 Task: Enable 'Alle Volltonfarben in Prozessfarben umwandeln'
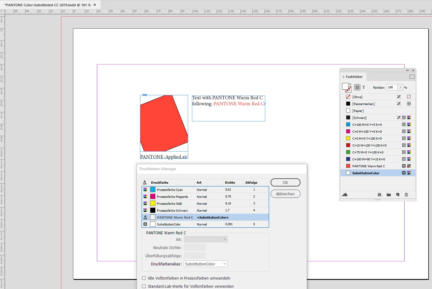coord(144,278)
